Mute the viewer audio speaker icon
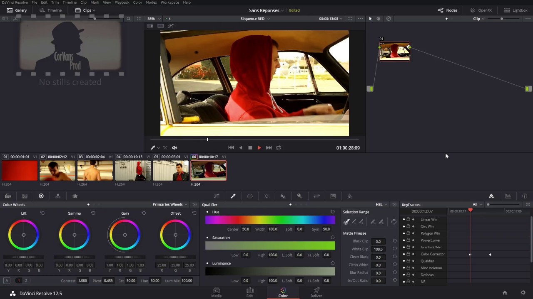The height and width of the screenshot is (299, 533). 174,147
